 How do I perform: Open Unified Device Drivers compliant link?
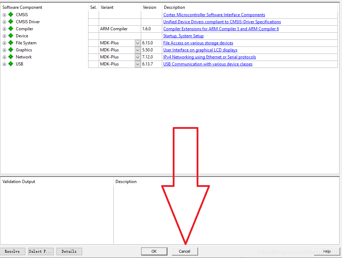click(222, 21)
